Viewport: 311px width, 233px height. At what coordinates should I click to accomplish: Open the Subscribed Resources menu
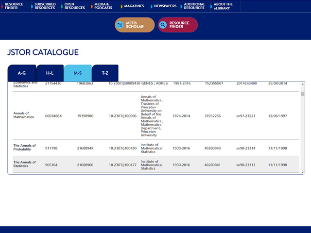click(x=45, y=6)
